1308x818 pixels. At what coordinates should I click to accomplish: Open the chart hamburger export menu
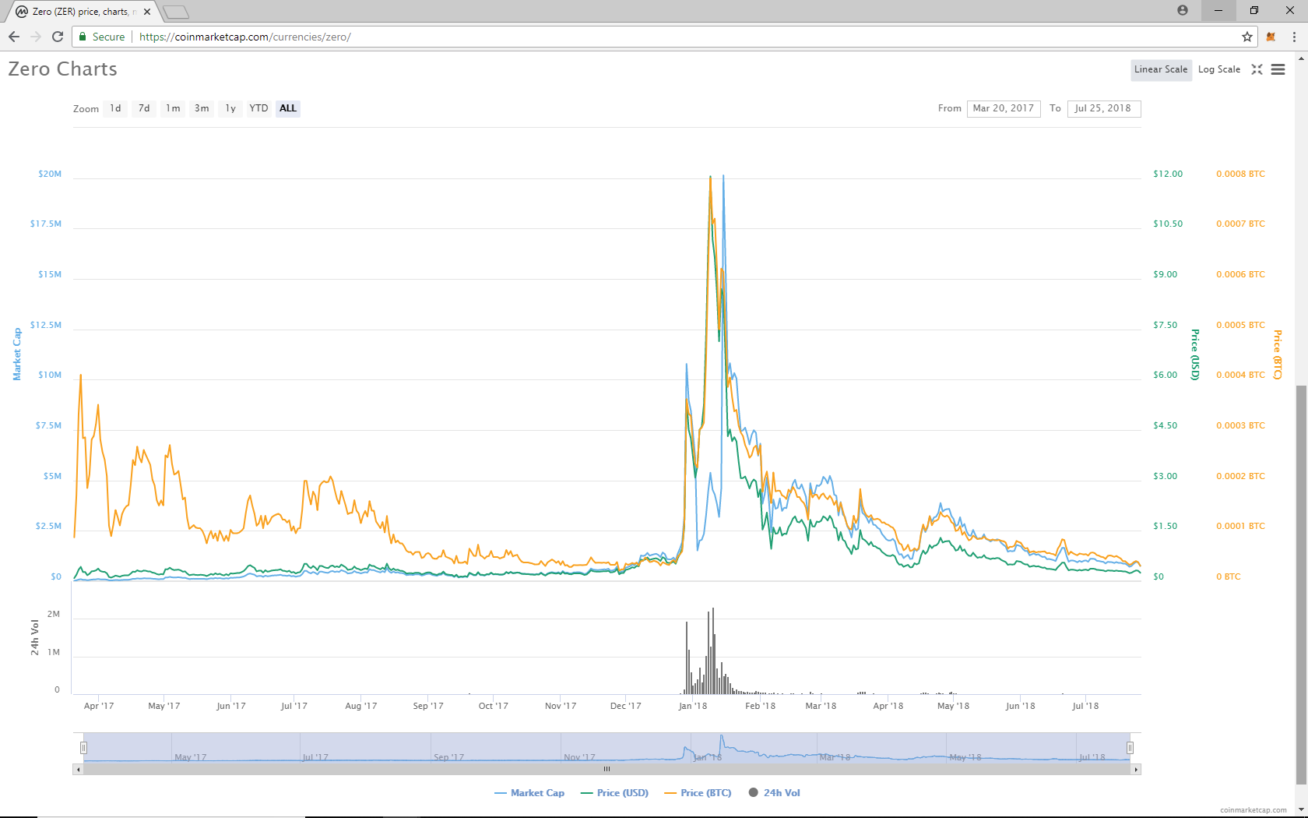point(1278,69)
